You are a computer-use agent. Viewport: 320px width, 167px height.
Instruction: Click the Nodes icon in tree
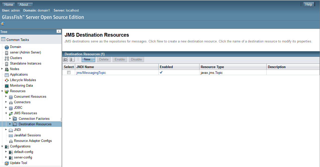coord(7,69)
